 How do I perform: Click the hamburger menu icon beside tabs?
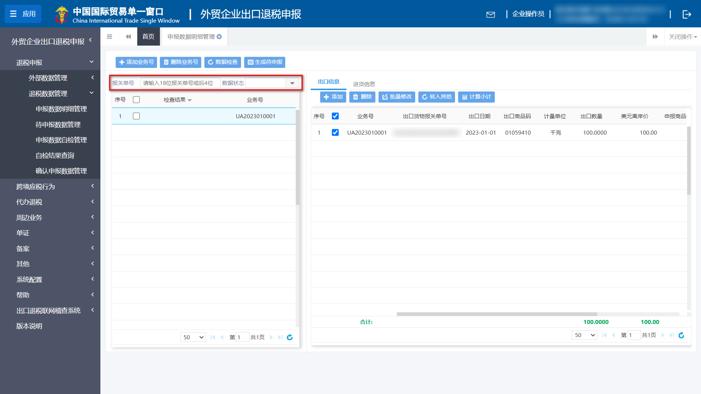coord(110,36)
